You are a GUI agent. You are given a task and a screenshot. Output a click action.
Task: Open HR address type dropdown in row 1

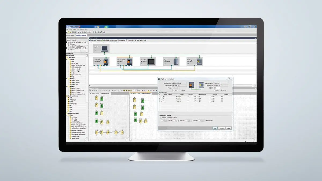point(198,97)
